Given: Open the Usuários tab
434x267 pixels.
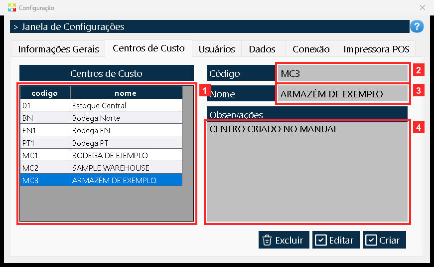Looking at the screenshot, I should [217, 49].
